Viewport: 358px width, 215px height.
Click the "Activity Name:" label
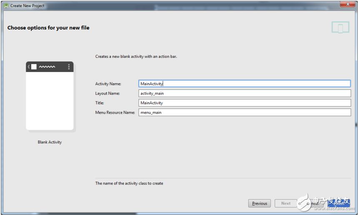[108, 84]
